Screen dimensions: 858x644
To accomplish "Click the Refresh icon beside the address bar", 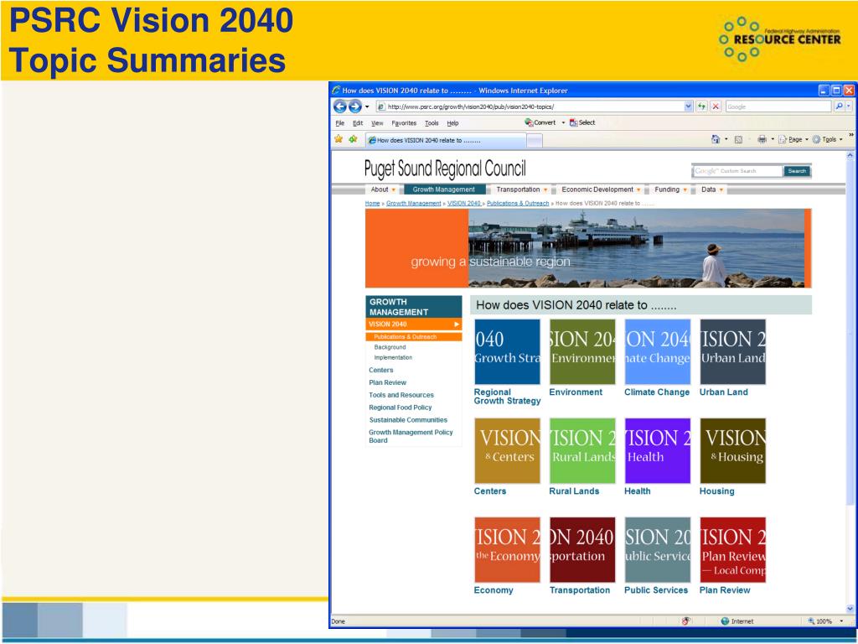I will [701, 106].
